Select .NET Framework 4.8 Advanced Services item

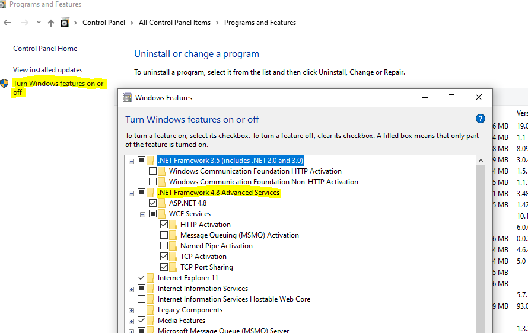(219, 193)
